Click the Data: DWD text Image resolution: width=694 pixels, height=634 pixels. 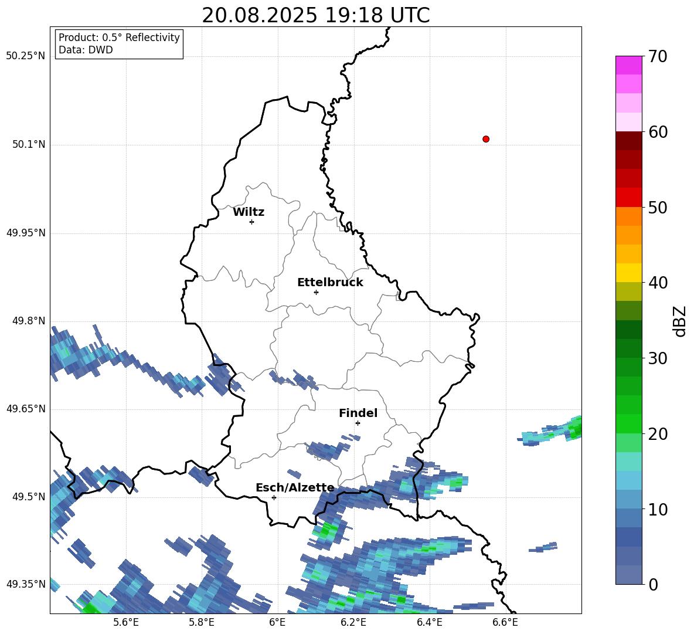pos(86,50)
